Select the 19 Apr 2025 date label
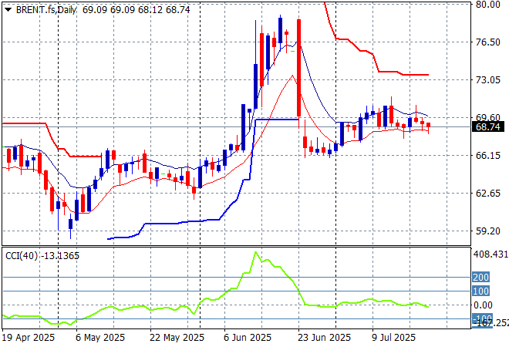 pos(28,338)
